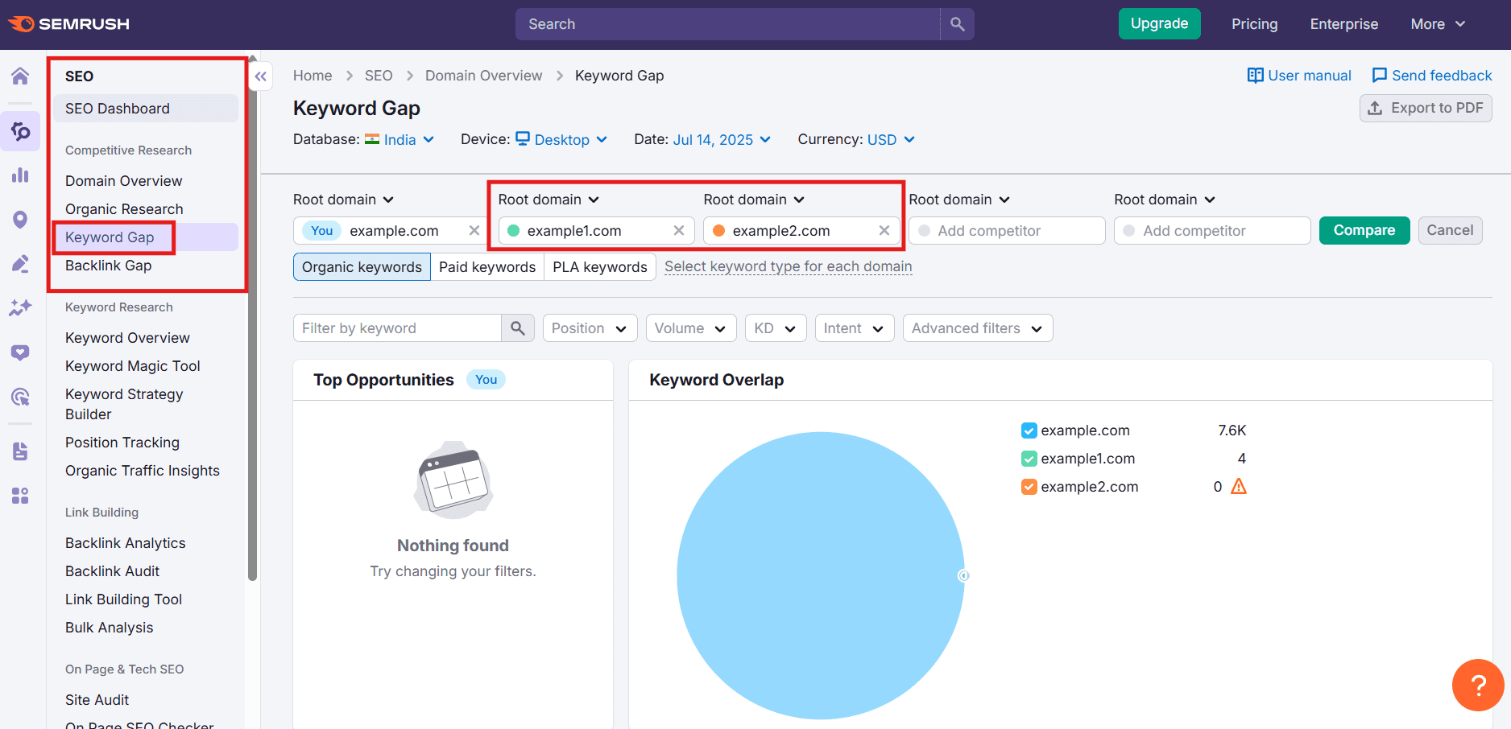Viewport: 1511px width, 729px height.
Task: Click the Filter by keyword search icon
Action: click(x=518, y=328)
